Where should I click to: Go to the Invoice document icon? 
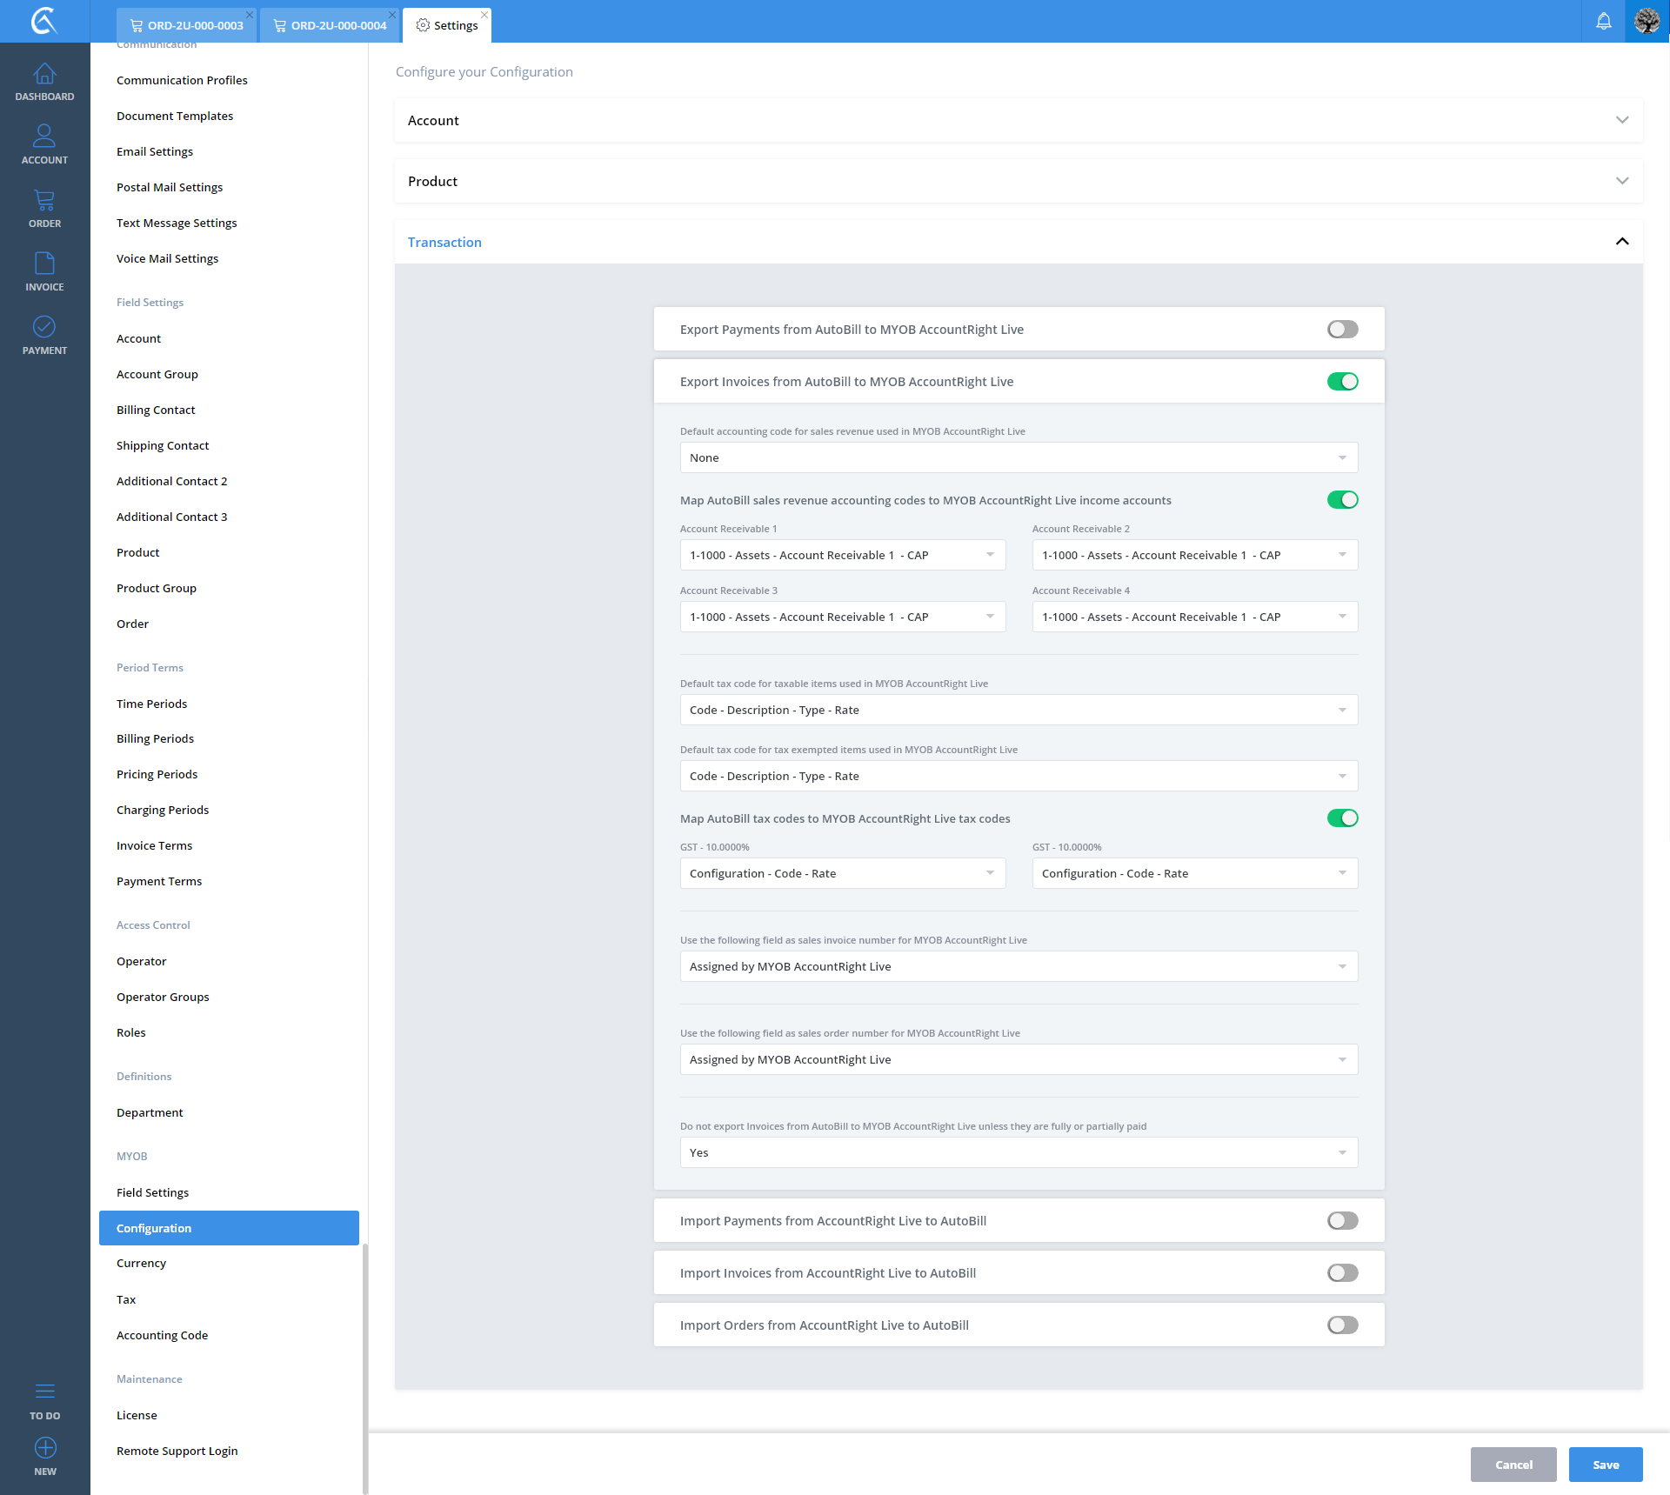(x=44, y=264)
